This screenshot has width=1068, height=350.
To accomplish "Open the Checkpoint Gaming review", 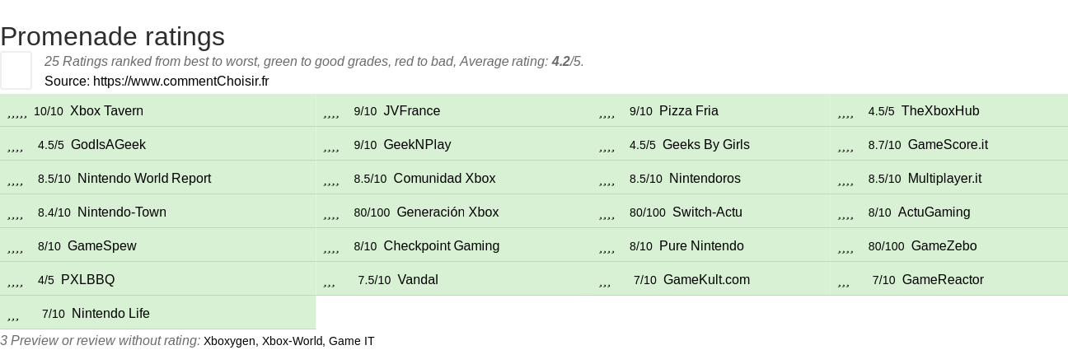I will point(442,246).
